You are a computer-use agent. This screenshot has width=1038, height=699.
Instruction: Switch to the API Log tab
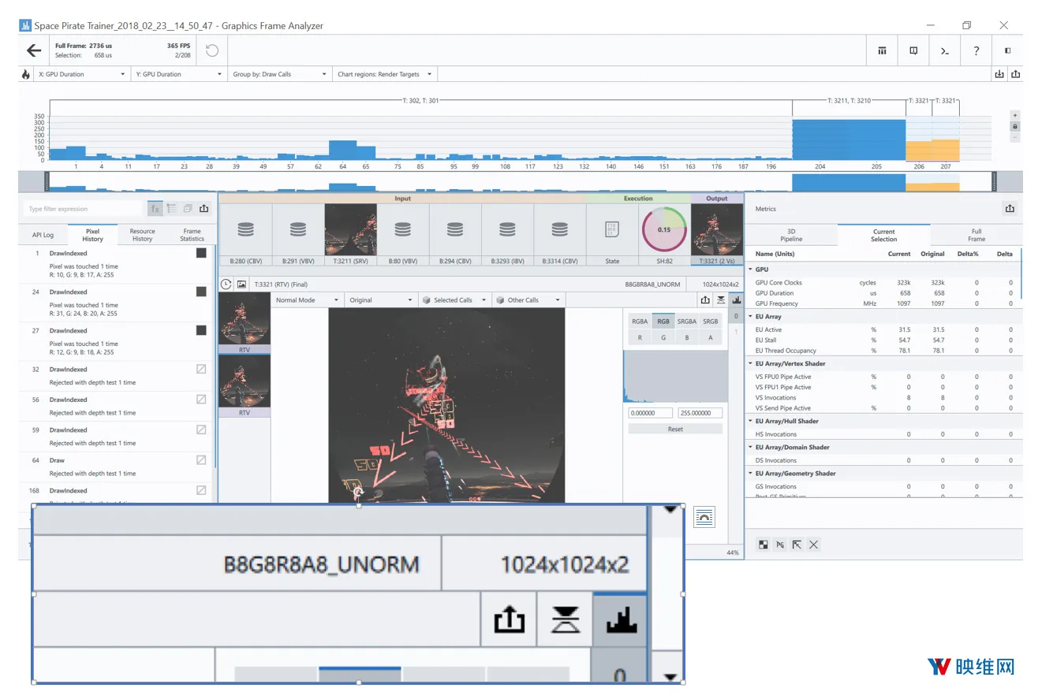coord(43,235)
